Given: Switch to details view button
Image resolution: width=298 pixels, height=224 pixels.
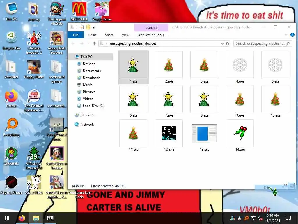Looking at the screenshot, I should coord(285,185).
